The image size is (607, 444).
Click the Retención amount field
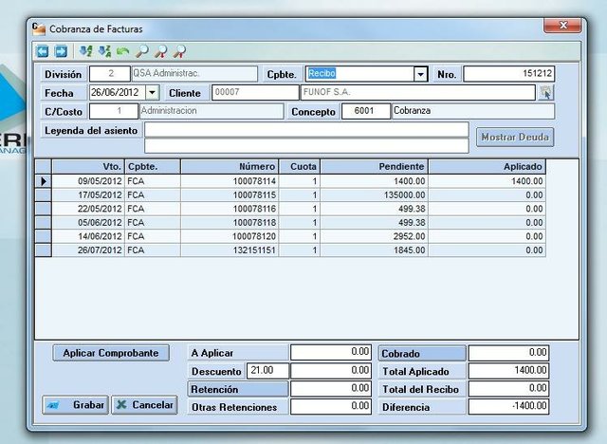tap(331, 389)
